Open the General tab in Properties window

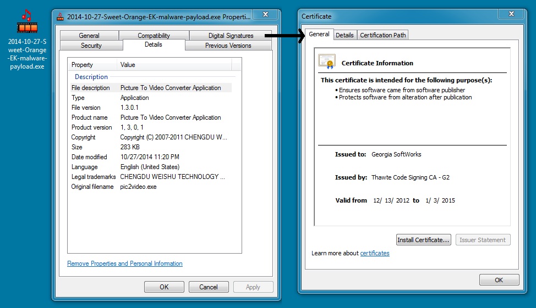[89, 36]
